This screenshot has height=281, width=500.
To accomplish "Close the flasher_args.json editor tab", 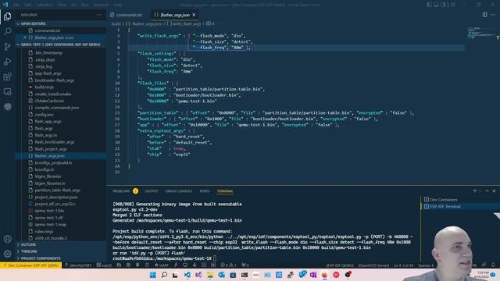I will [194, 15].
